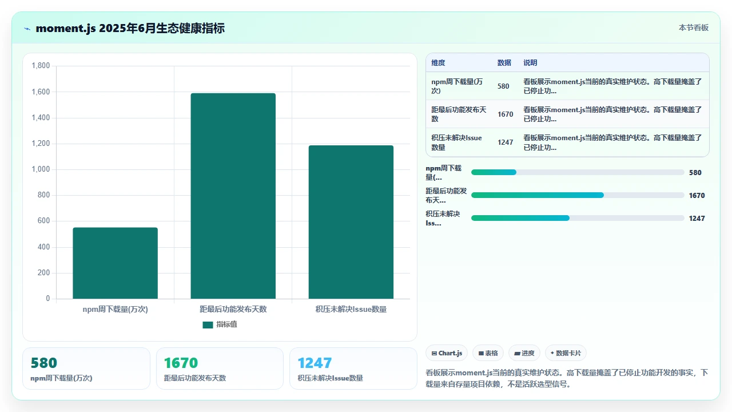Click the 积压未解决Issue数量 chart bar

coord(351,222)
